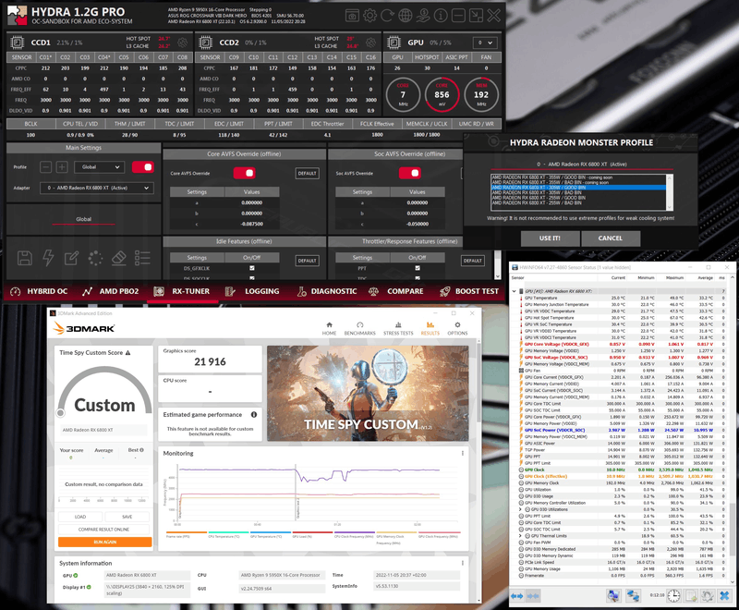Select the 255W / GOOD BIN profile entry
This screenshot has width=739, height=610.
pyautogui.click(x=579, y=198)
